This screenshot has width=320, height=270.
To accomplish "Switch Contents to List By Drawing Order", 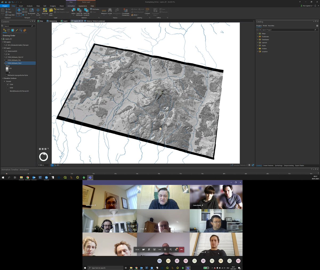I will (5, 30).
